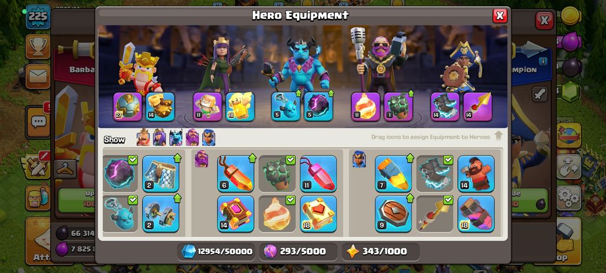Open the level 6 Life Gem equipment
Screen dimensions: 606x273
[235, 173]
